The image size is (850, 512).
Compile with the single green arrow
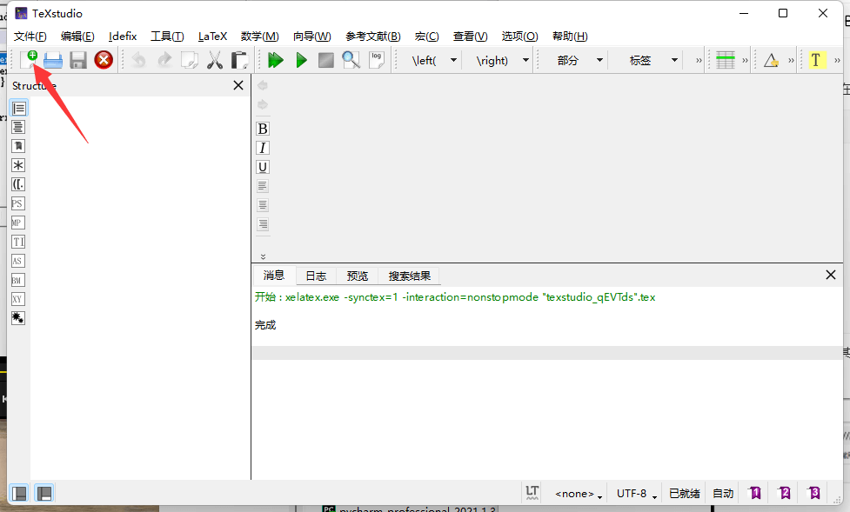[x=301, y=60]
